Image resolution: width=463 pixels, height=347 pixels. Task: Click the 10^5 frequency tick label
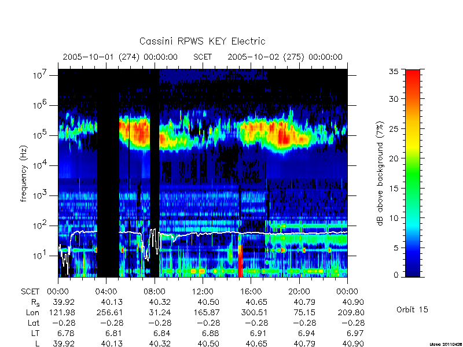[41, 135]
